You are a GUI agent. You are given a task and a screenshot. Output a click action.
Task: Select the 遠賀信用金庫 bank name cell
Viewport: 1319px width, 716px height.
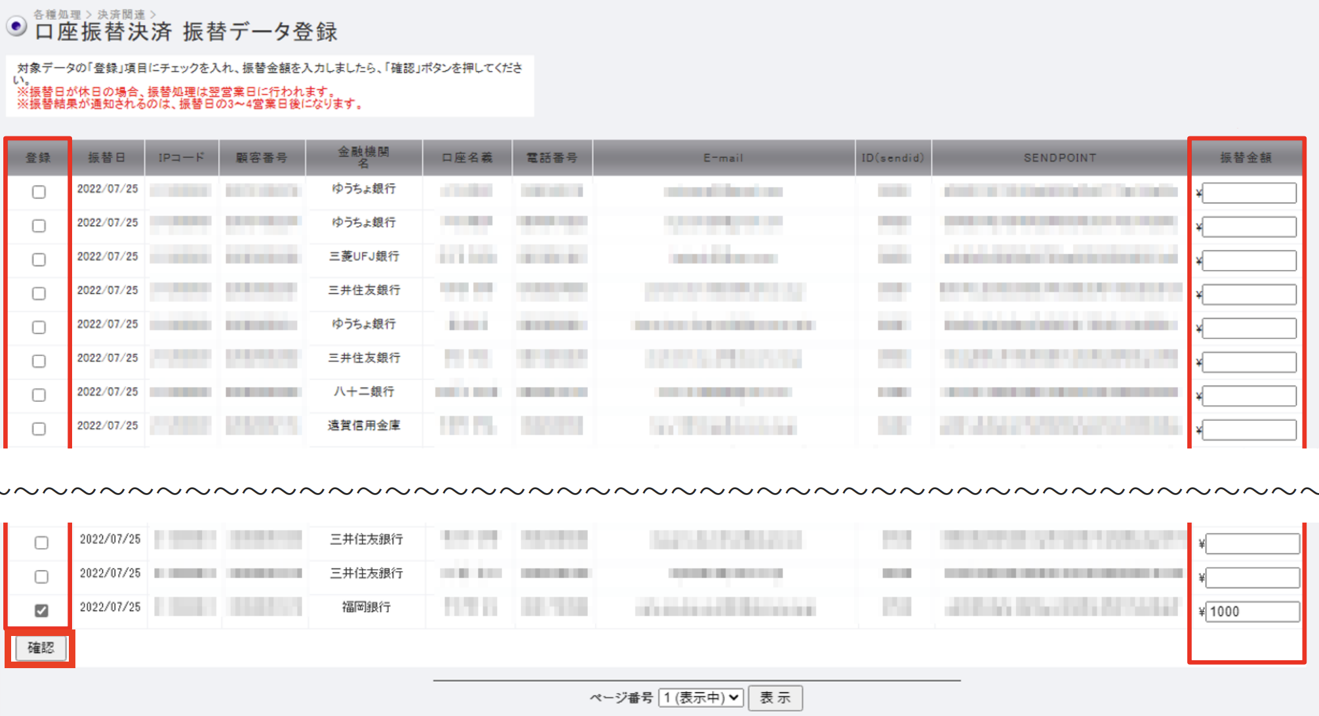click(x=364, y=426)
